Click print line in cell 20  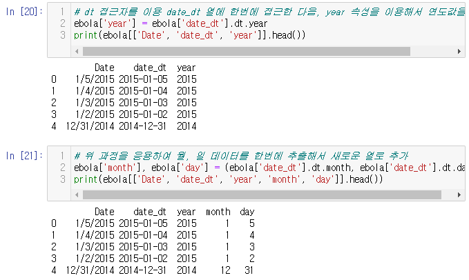tap(190, 35)
